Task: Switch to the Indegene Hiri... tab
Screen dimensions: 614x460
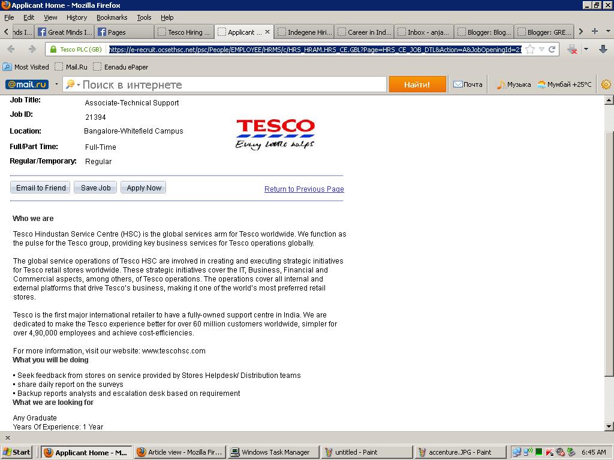Action: pos(304,32)
